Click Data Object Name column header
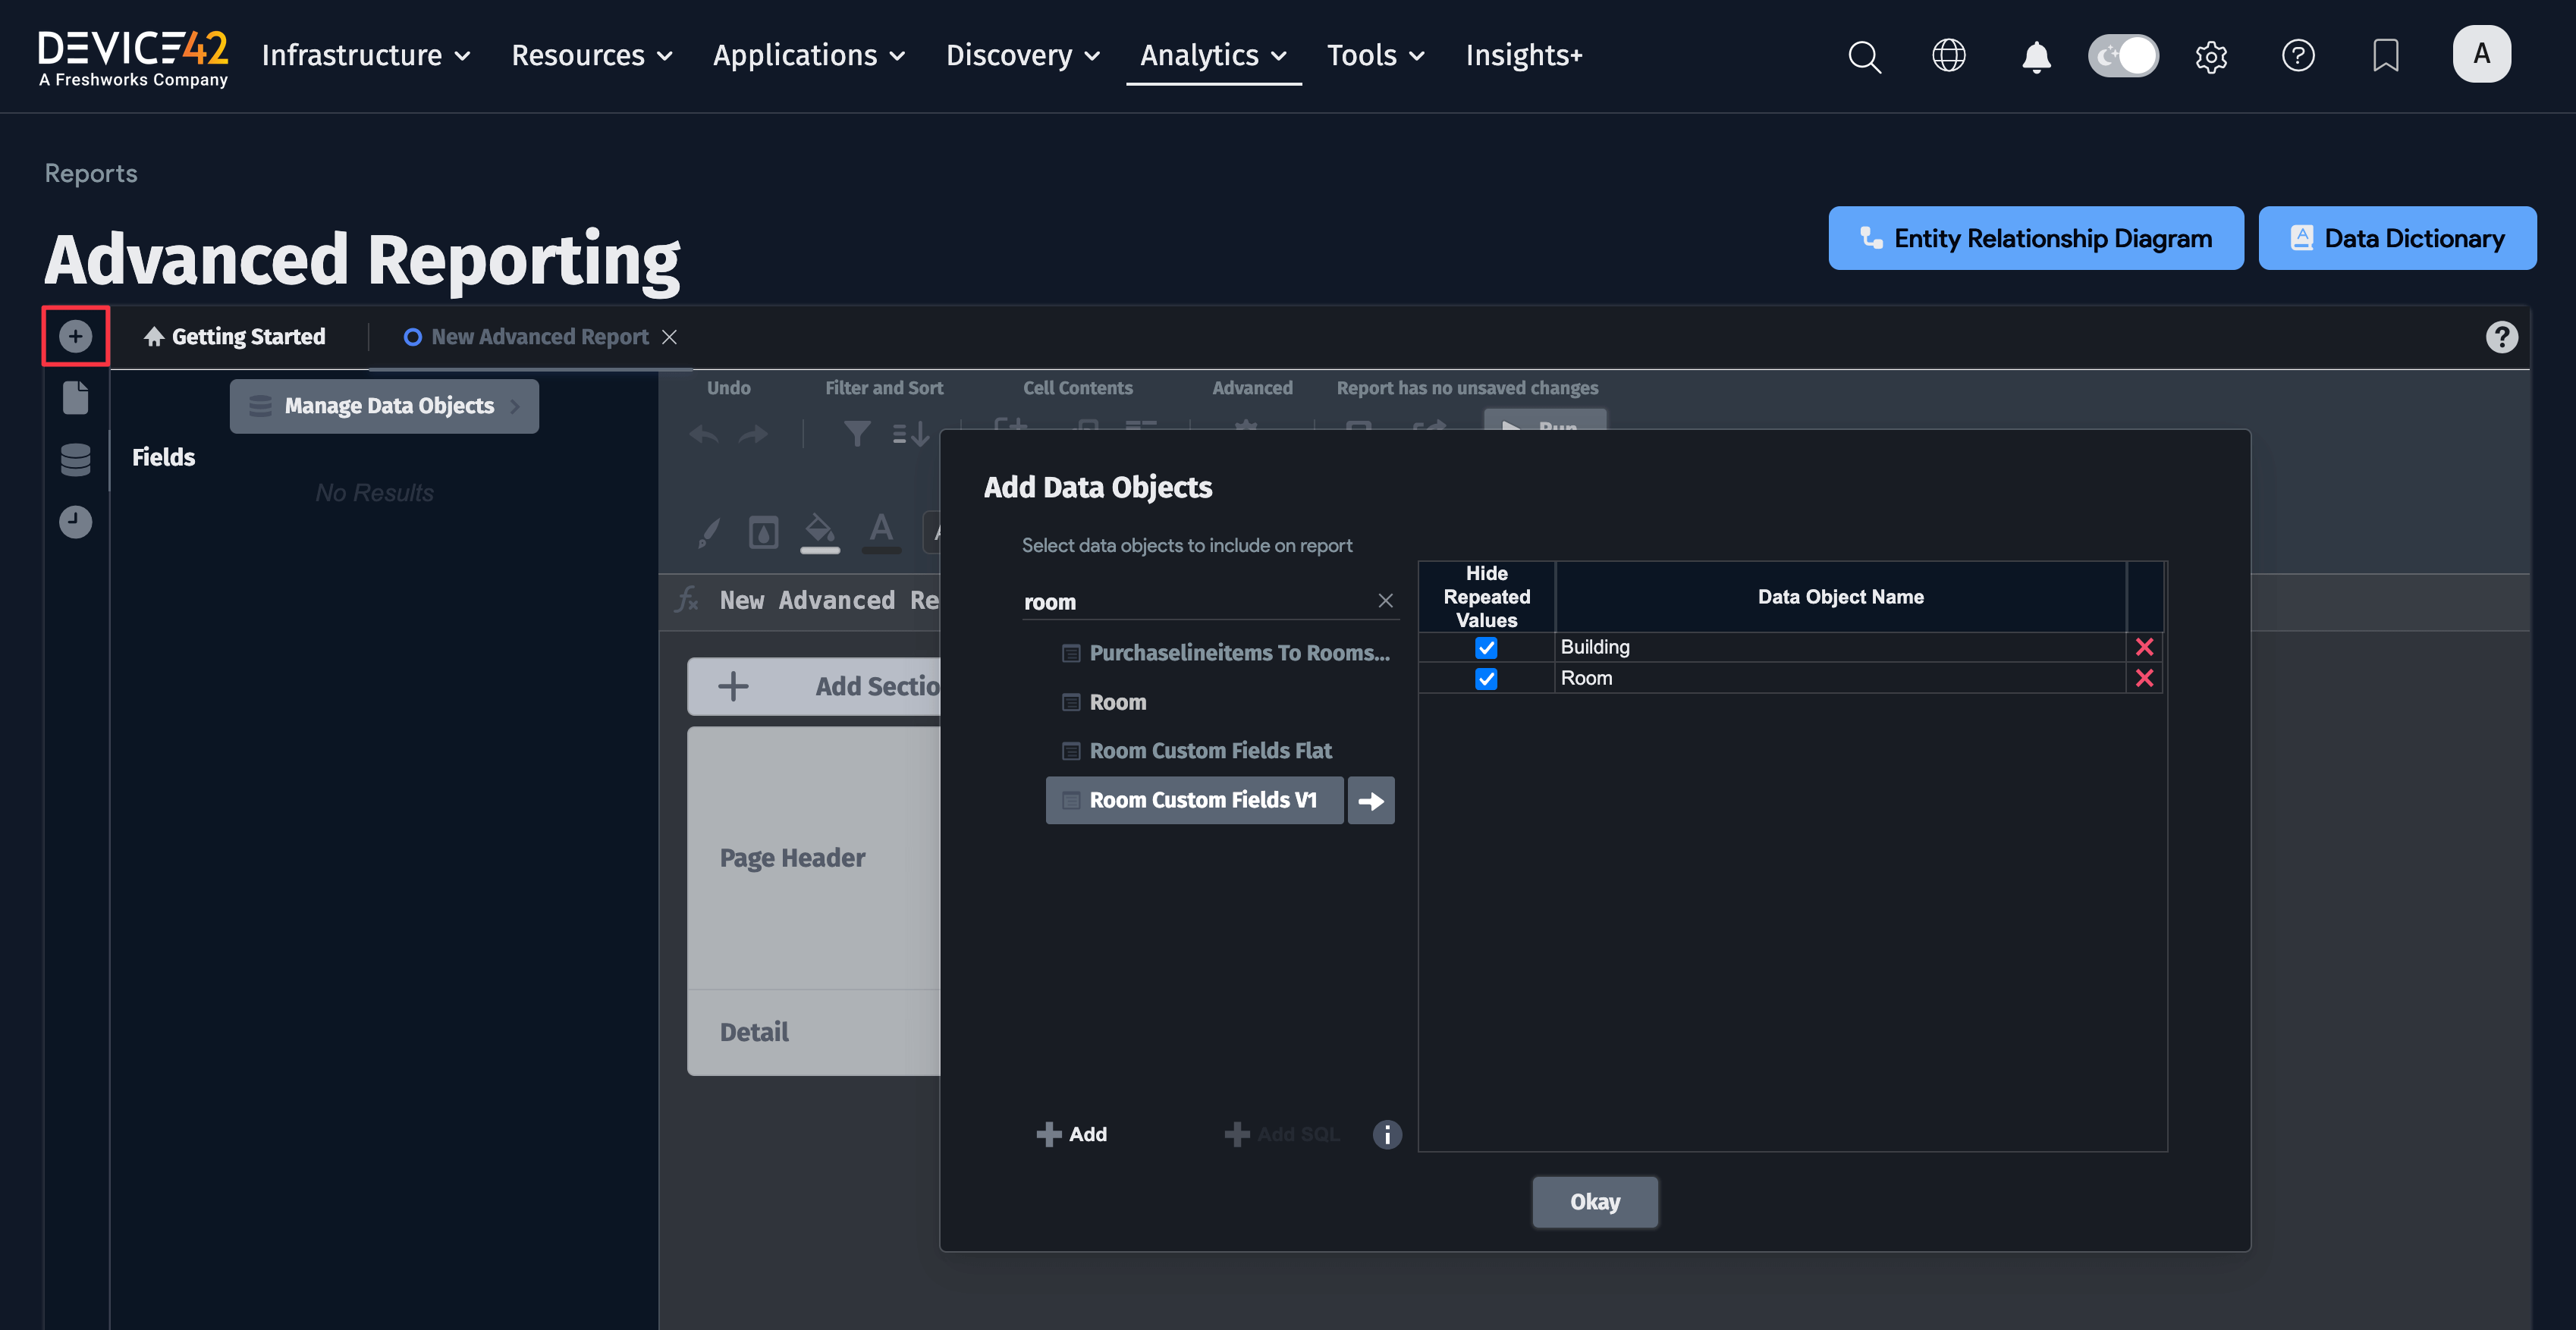Viewport: 2576px width, 1330px height. [1840, 597]
